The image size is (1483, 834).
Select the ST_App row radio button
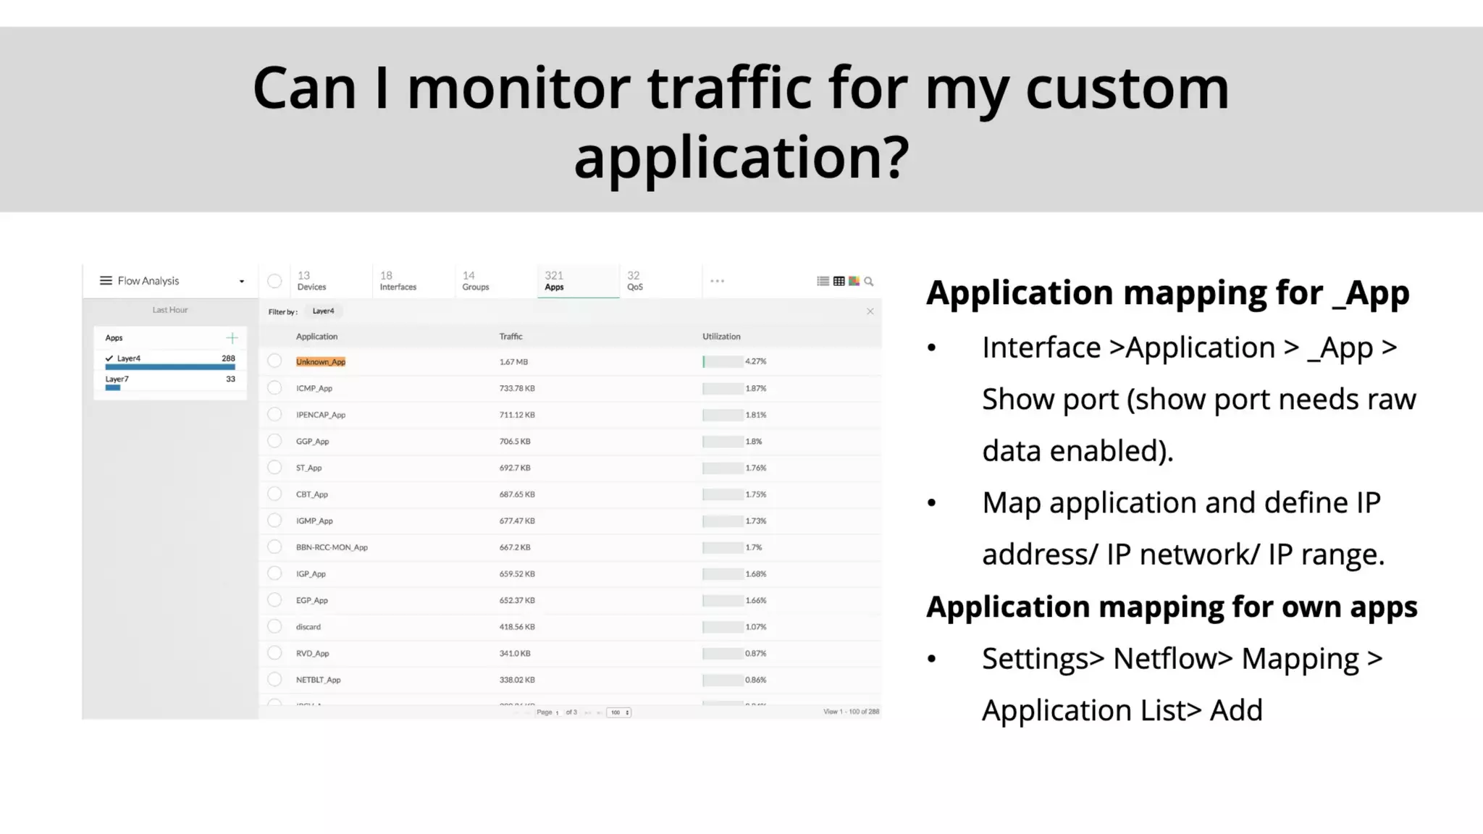point(274,467)
